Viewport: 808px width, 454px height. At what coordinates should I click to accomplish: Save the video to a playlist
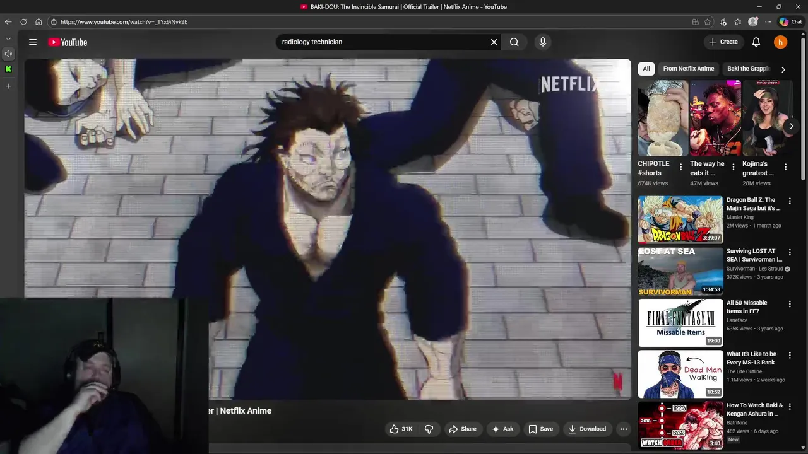pyautogui.click(x=540, y=429)
